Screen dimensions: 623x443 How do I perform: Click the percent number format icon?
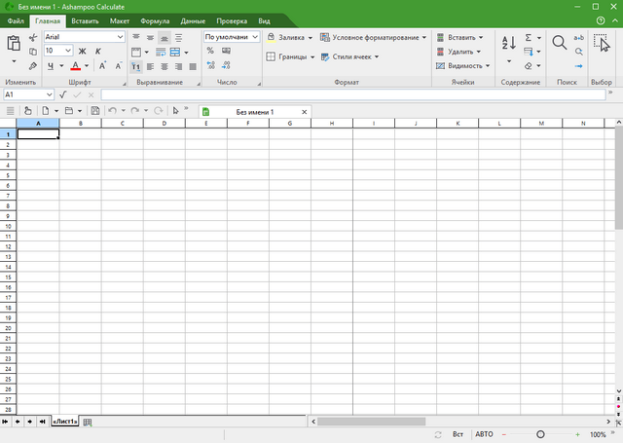(x=210, y=52)
